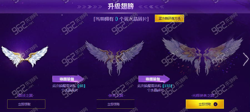
Task: Click the 黯淡之翼 name label
Action: [26, 96]
